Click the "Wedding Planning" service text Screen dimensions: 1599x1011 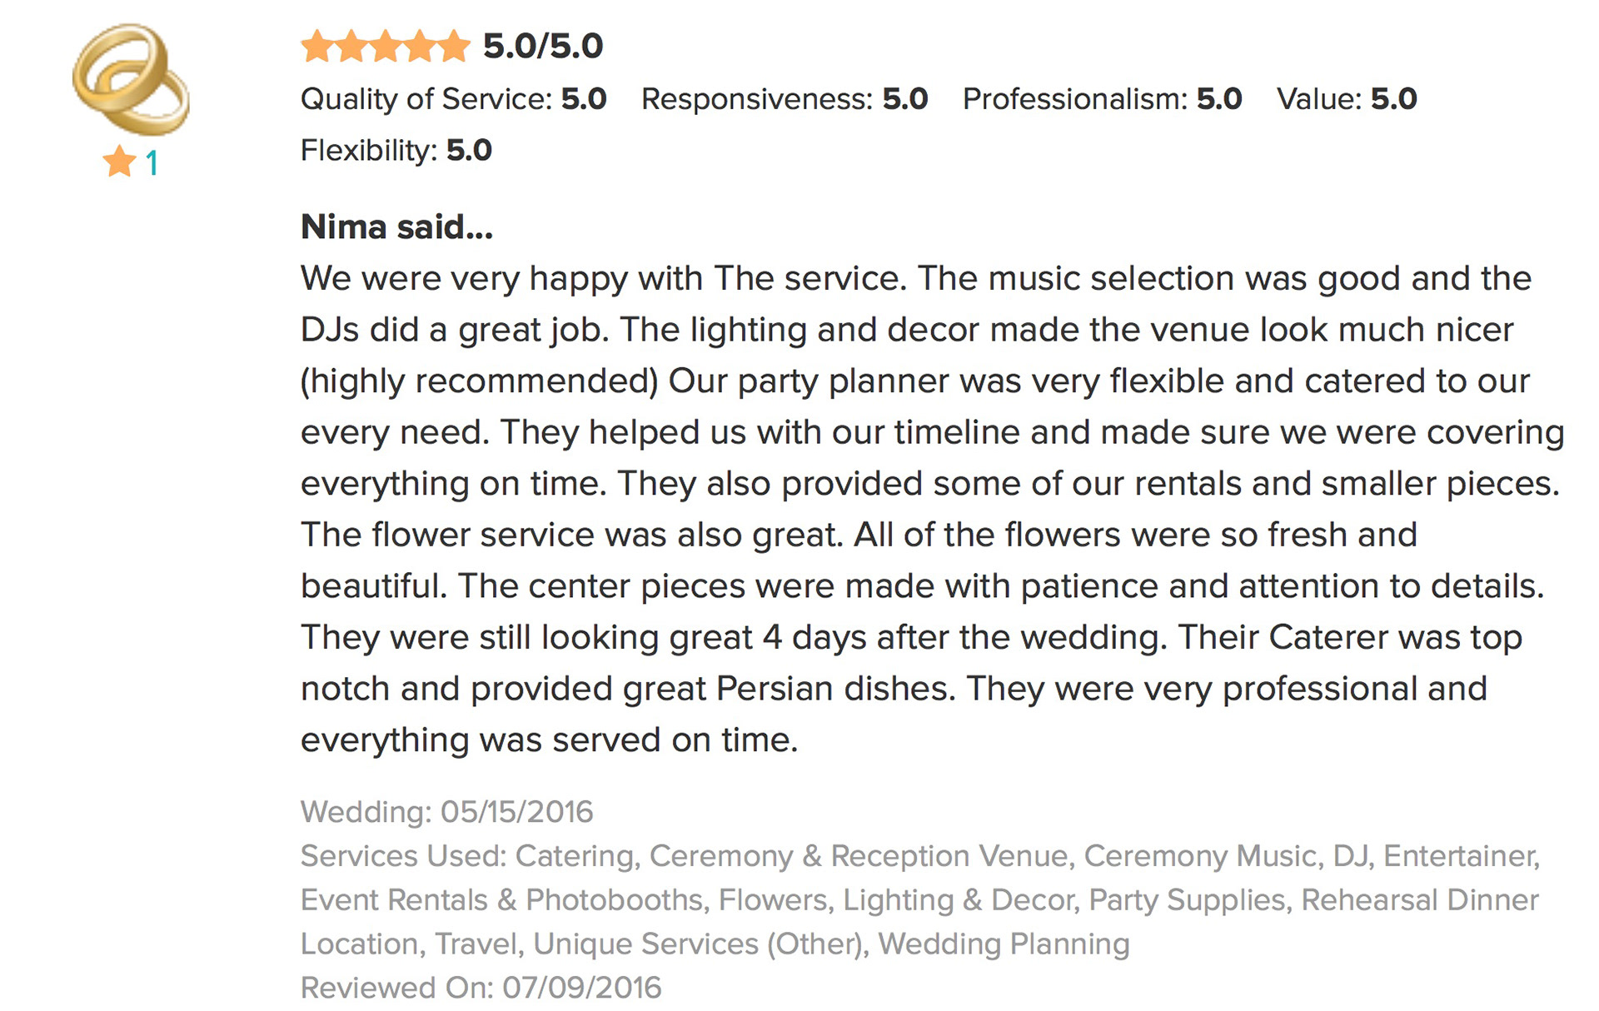click(x=1004, y=944)
